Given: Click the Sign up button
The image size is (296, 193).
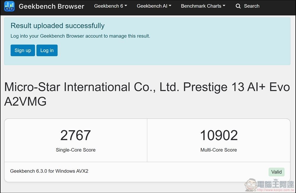Looking at the screenshot, I should click(x=23, y=50).
